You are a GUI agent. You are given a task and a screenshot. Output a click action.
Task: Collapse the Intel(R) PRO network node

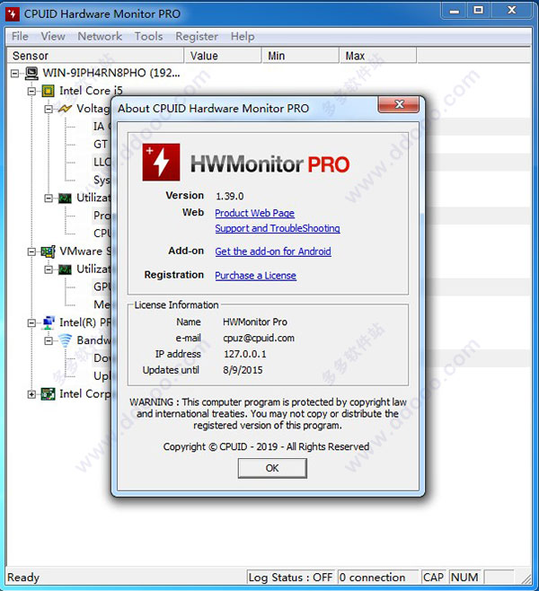(31, 323)
